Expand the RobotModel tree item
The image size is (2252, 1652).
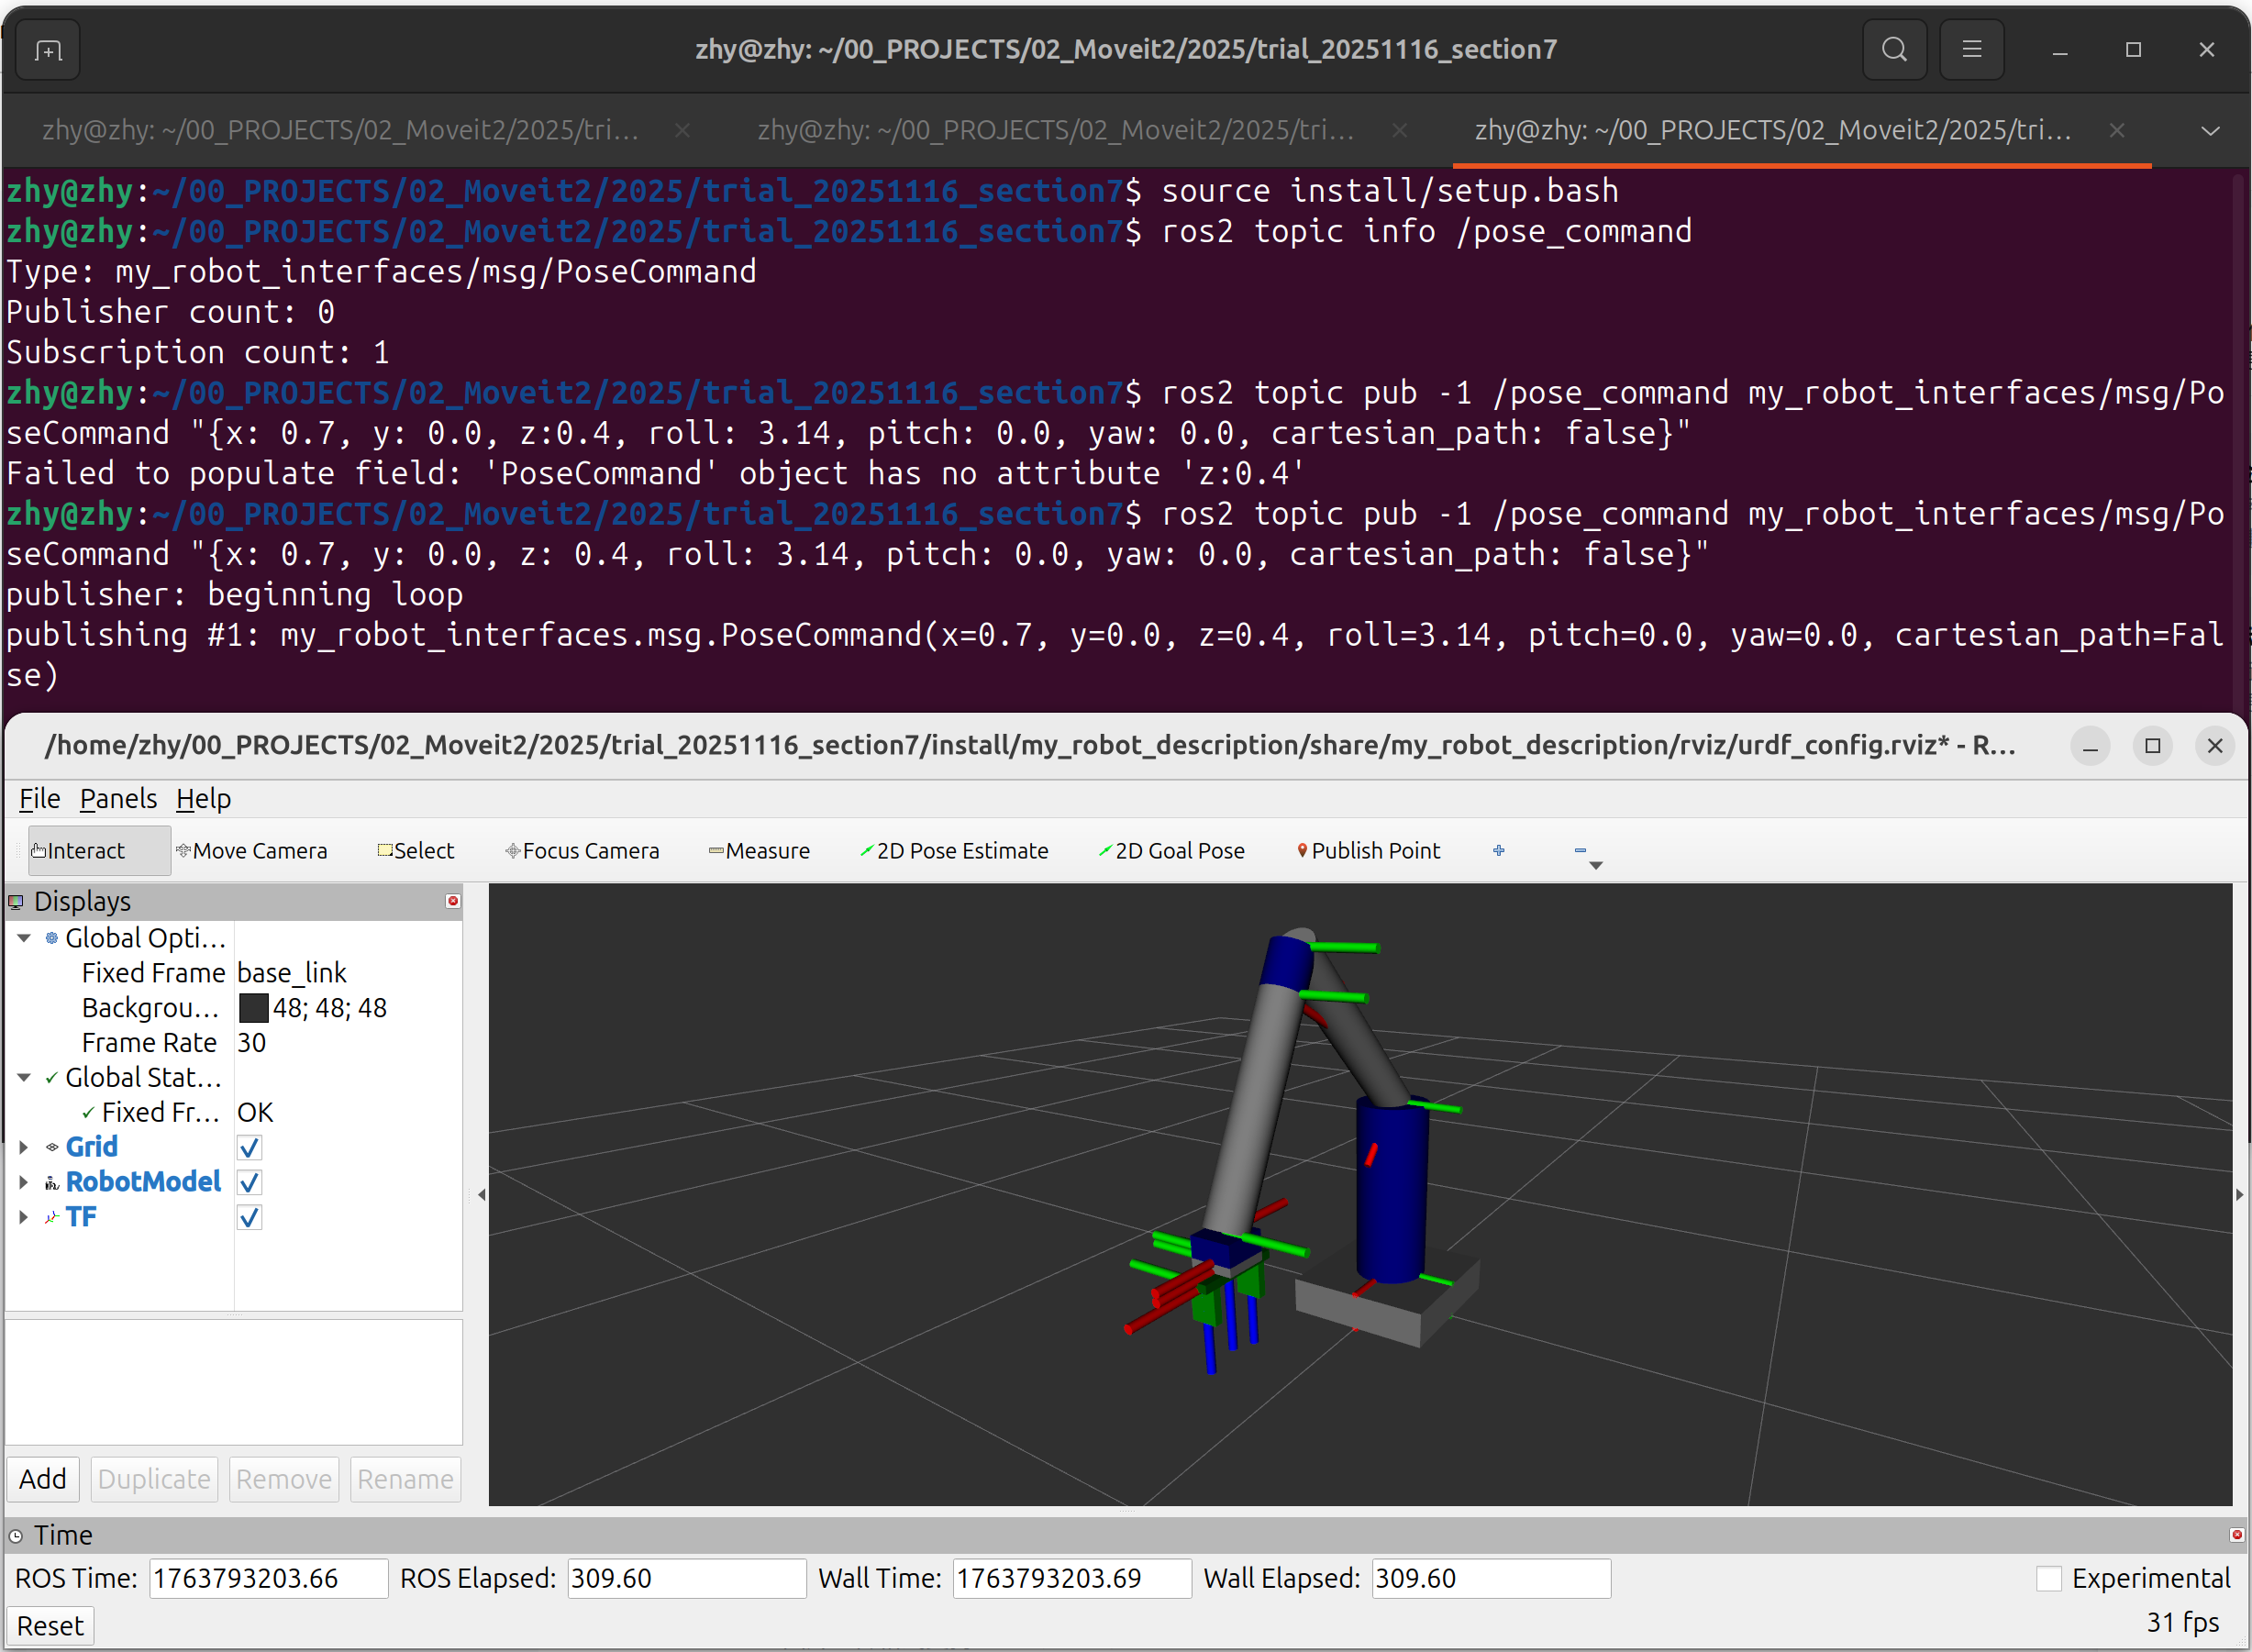click(23, 1183)
